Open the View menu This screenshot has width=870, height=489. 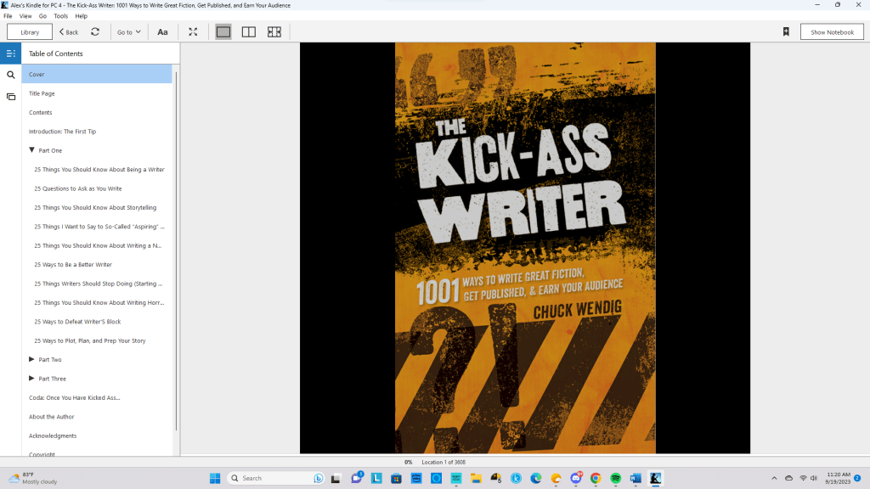25,16
